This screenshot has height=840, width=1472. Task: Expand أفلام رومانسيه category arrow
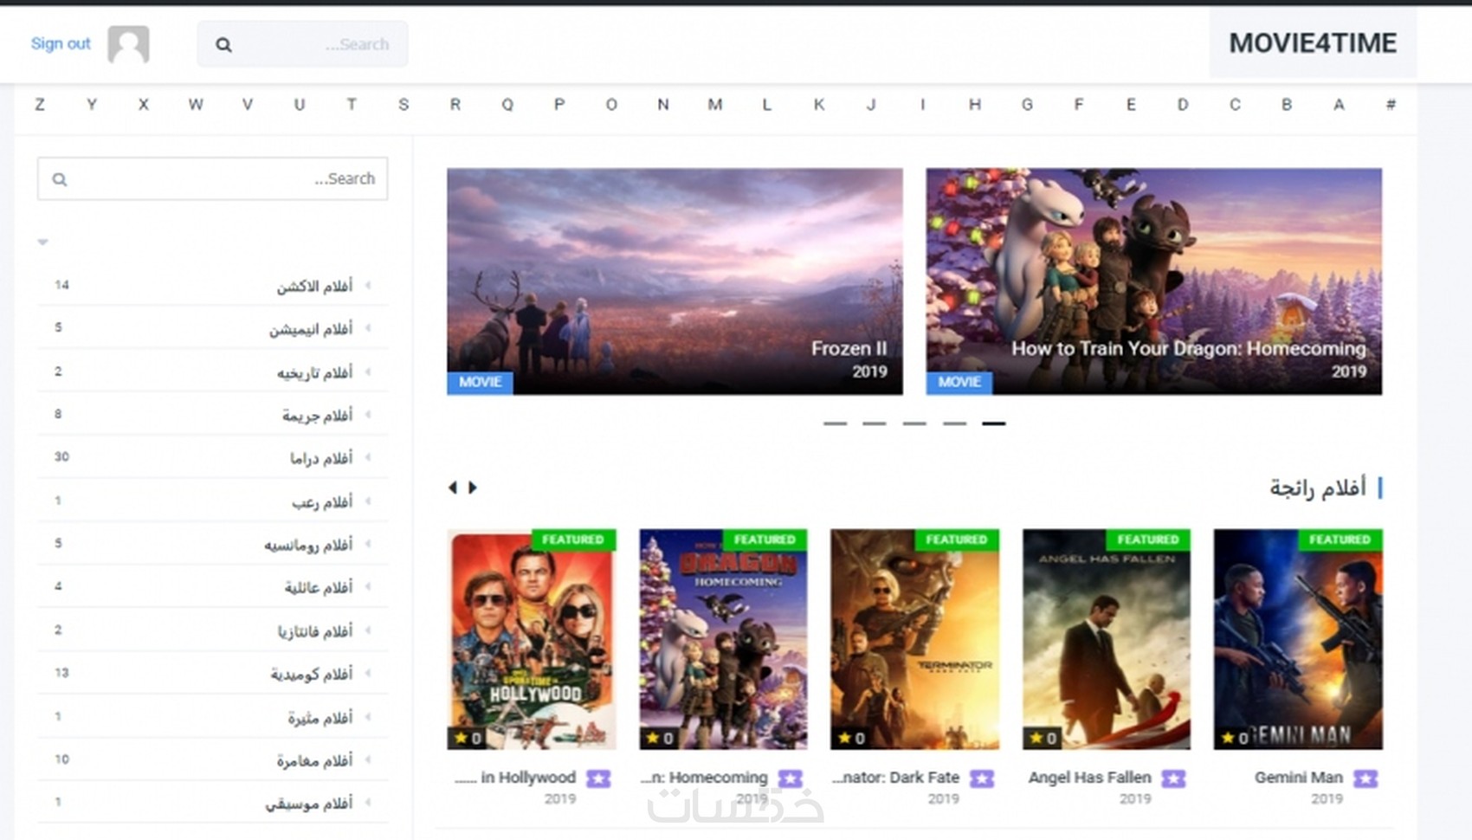click(368, 544)
